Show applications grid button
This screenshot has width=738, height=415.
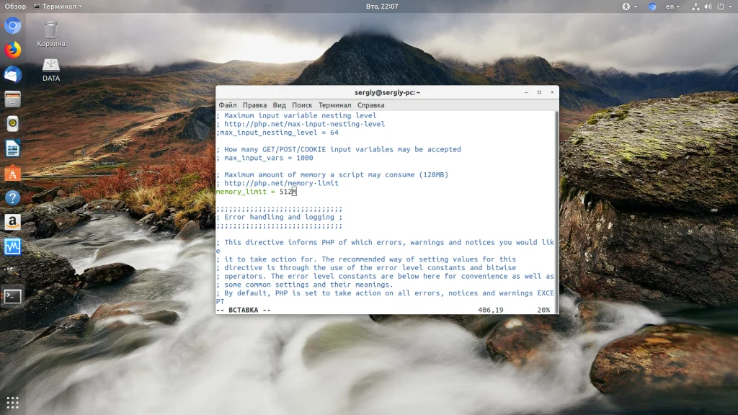tap(13, 403)
